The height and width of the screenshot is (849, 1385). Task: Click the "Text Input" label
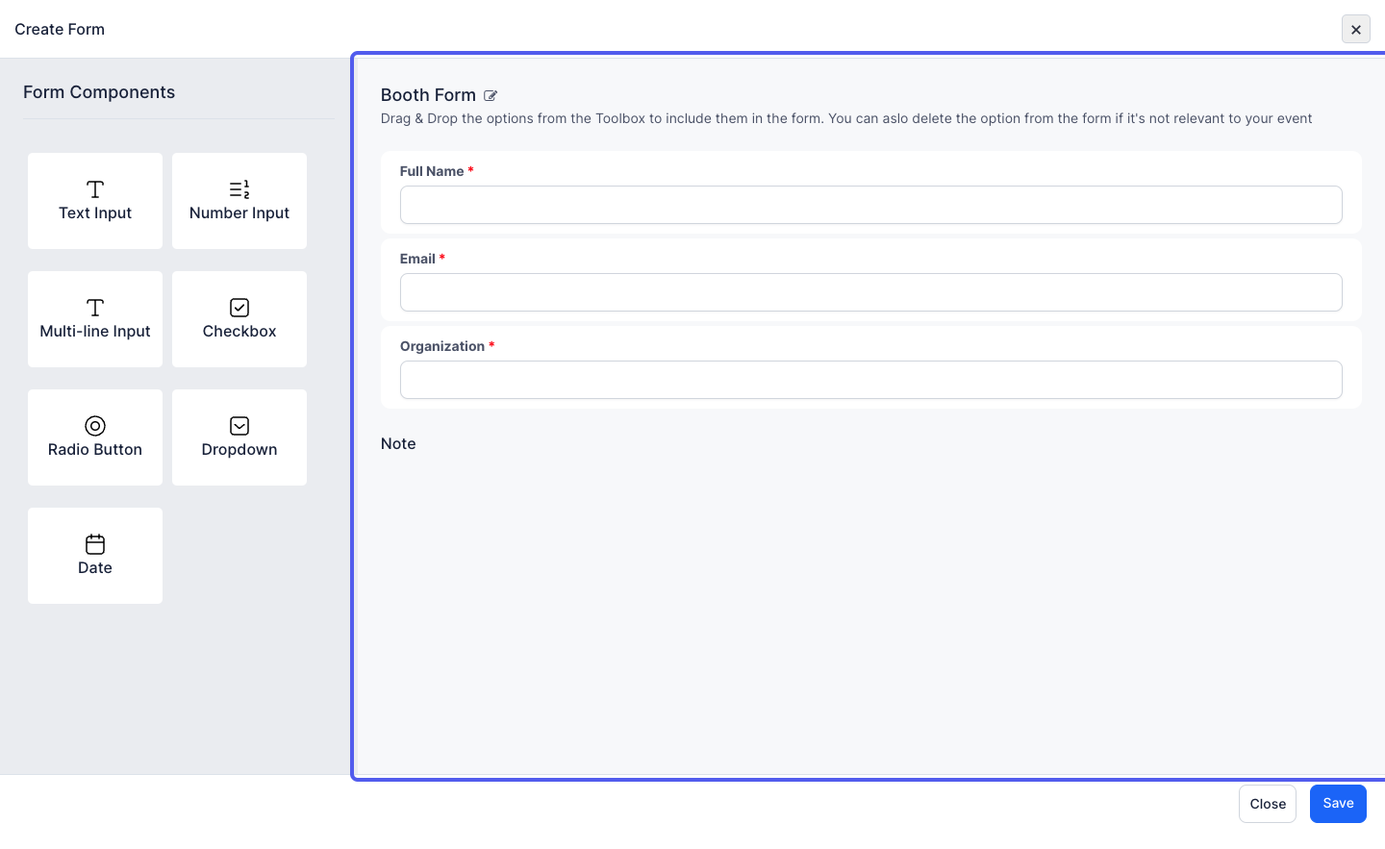click(x=95, y=213)
